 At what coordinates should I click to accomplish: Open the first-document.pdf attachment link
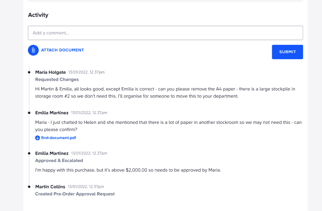coord(58,138)
